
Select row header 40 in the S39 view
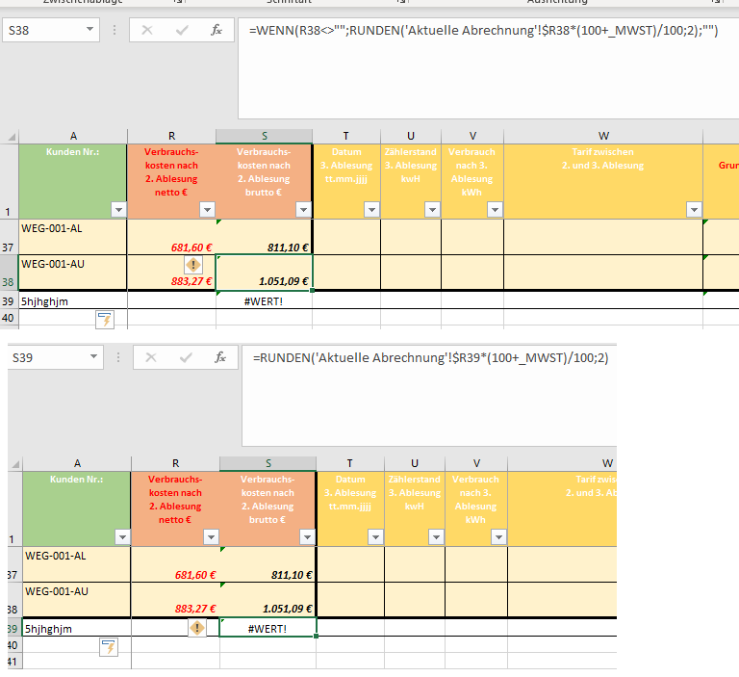13,645
